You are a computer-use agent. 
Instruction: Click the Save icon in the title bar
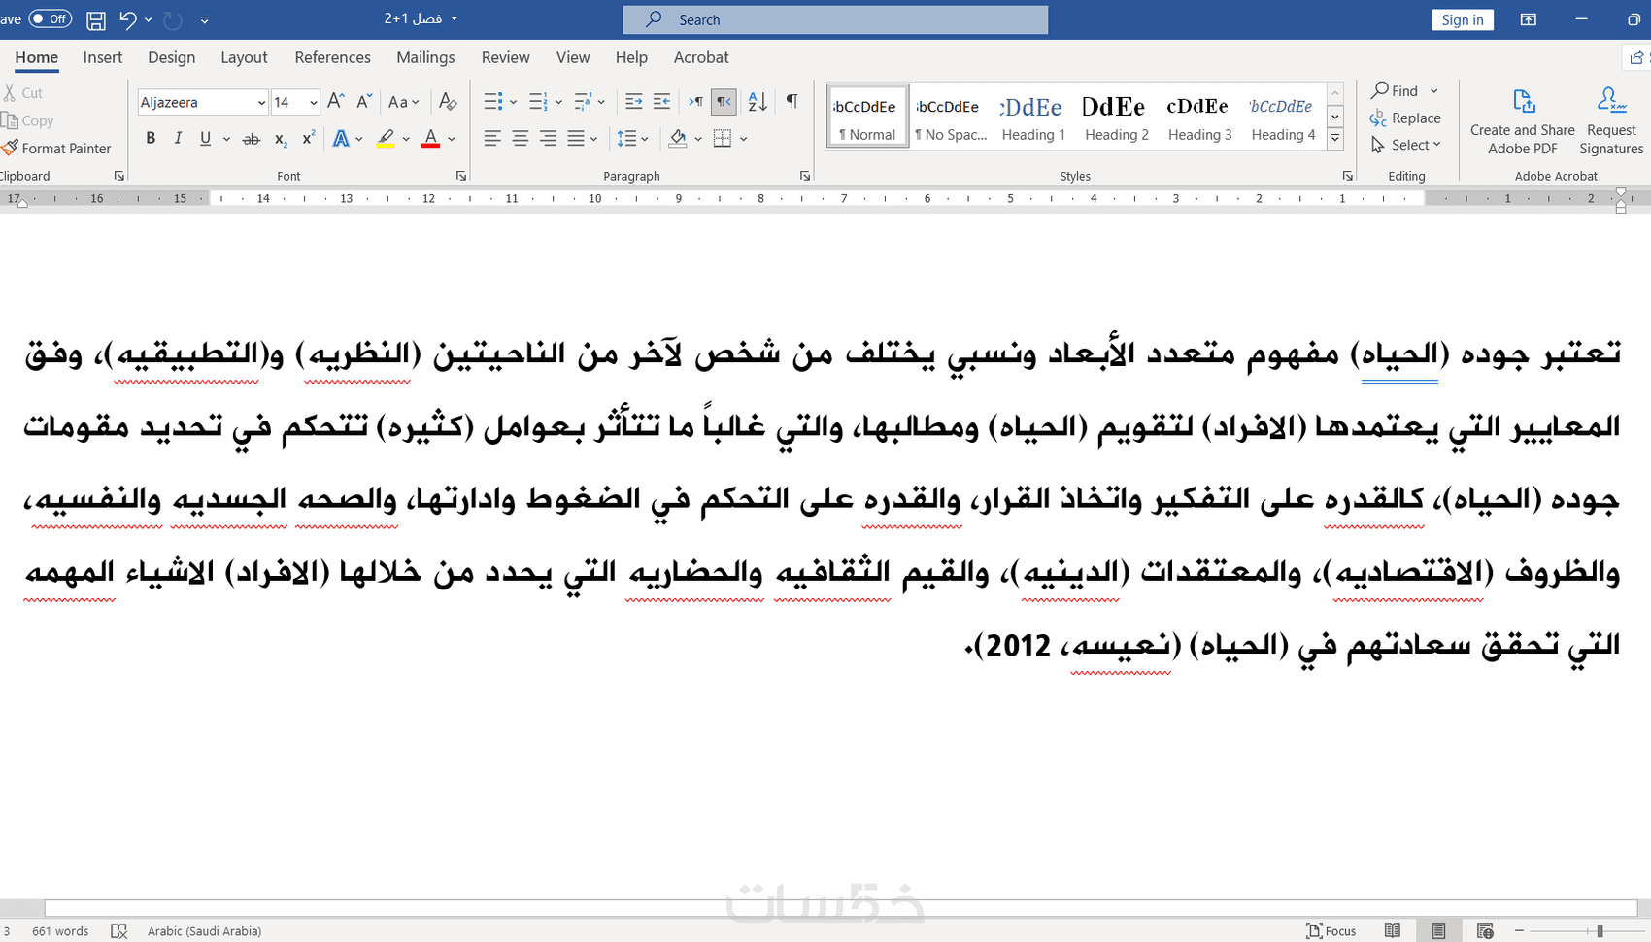click(x=96, y=19)
